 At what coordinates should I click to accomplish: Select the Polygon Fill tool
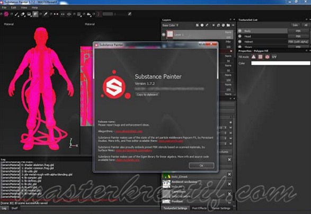pos(35,14)
